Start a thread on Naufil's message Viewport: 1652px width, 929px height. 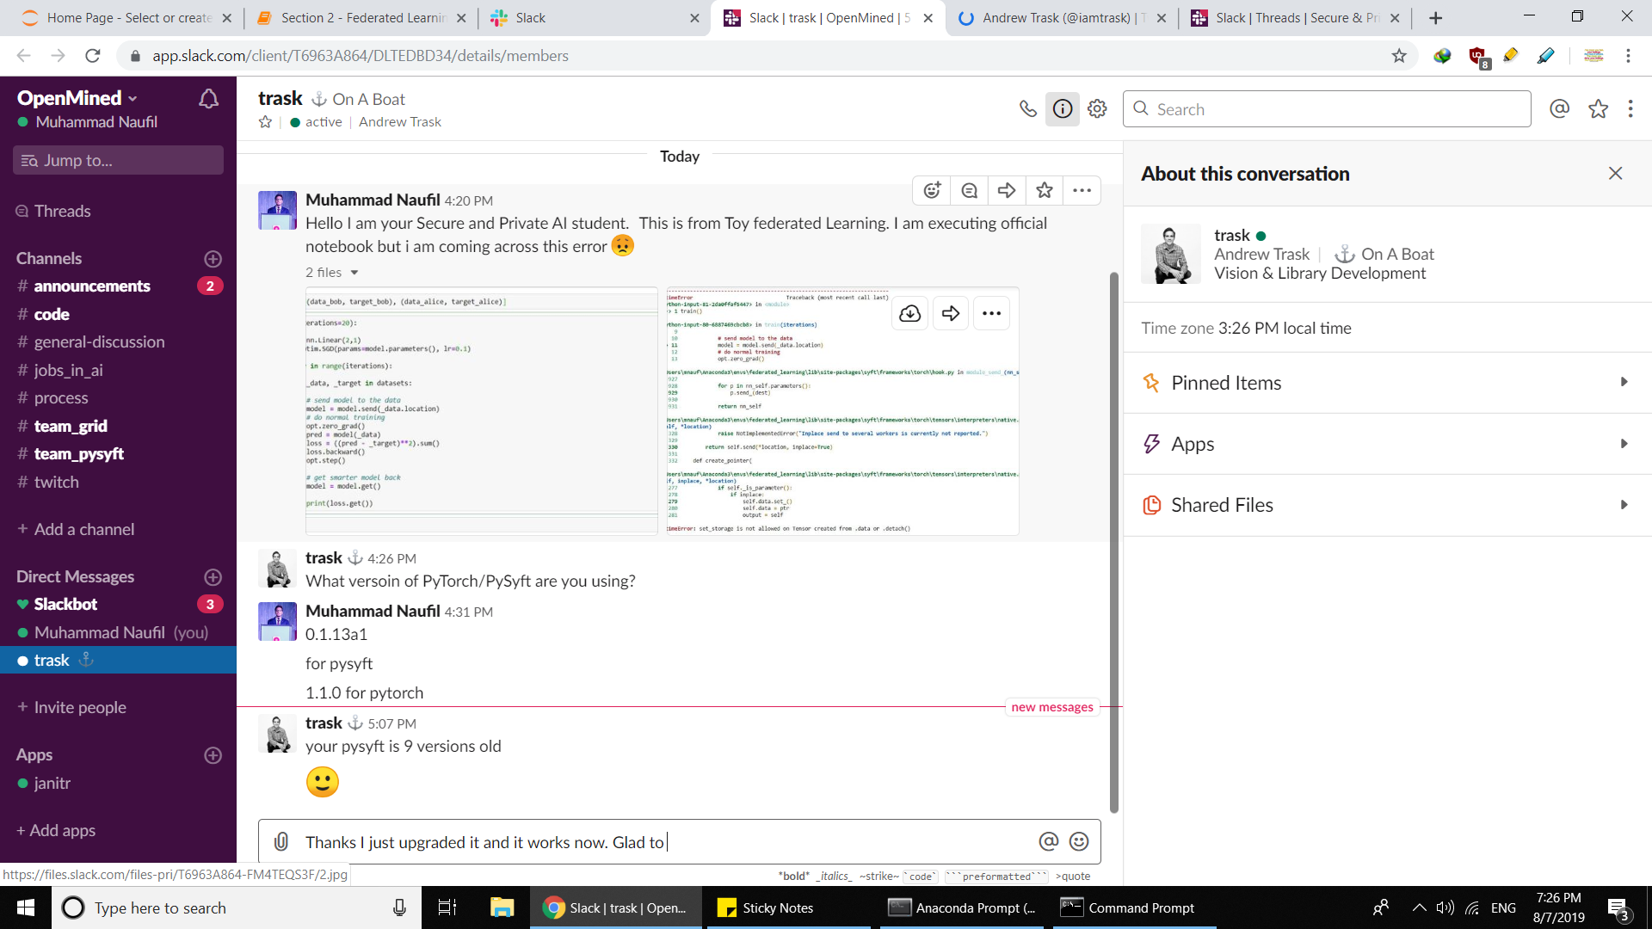pyautogui.click(x=970, y=190)
